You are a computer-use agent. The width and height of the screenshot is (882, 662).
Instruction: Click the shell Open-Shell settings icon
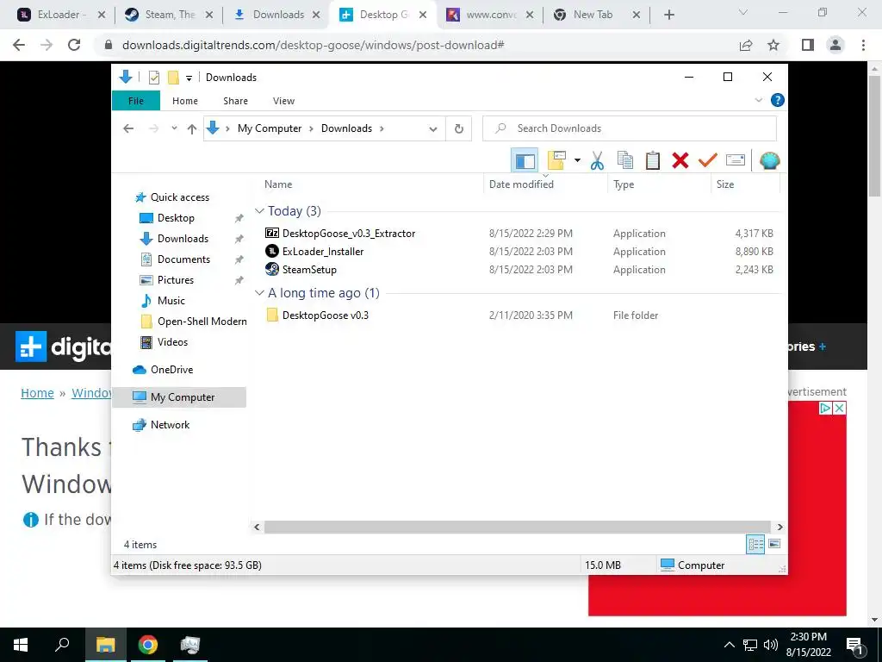769,160
